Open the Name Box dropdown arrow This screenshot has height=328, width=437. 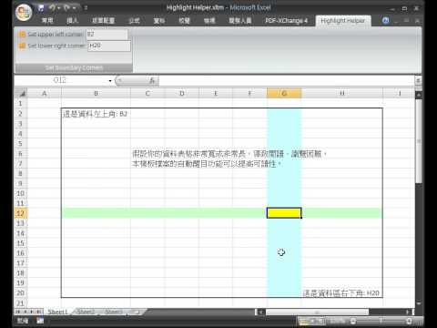pyautogui.click(x=110, y=80)
